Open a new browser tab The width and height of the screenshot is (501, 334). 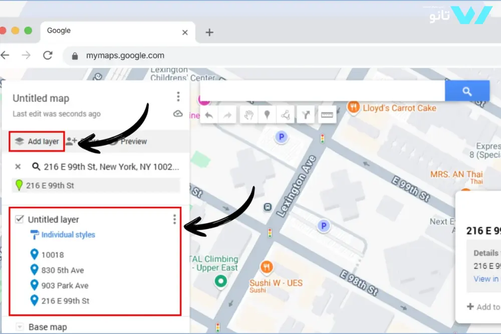pyautogui.click(x=209, y=33)
